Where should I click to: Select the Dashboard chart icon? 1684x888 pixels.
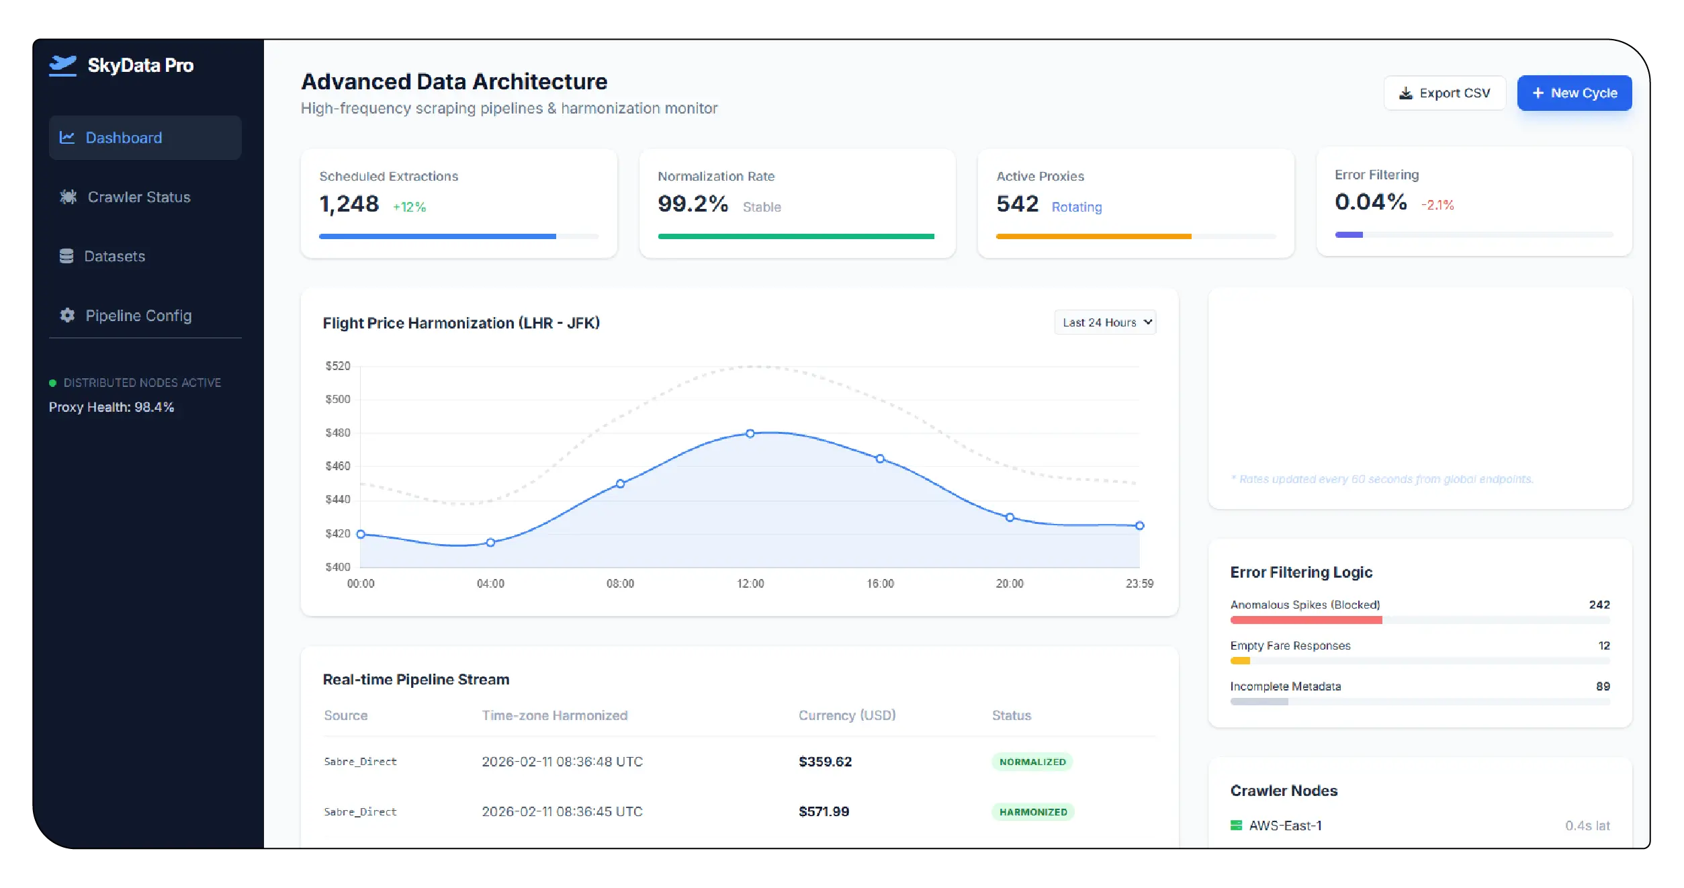[x=68, y=137]
